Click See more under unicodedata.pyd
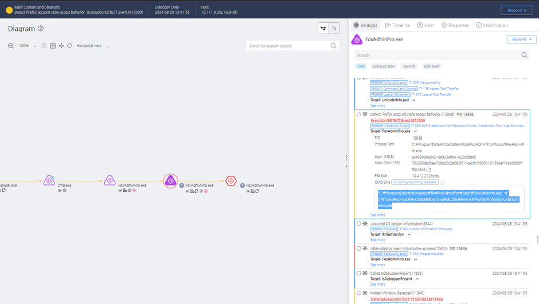 [x=377, y=106]
